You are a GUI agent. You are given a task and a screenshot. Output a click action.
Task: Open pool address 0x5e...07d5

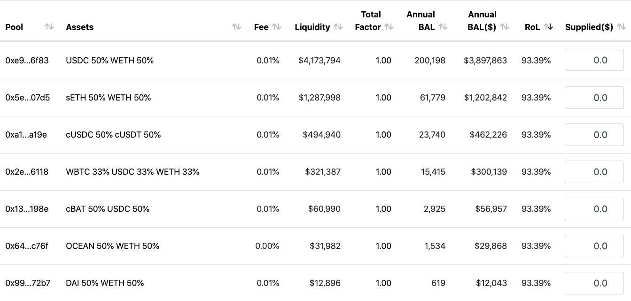pyautogui.click(x=27, y=98)
